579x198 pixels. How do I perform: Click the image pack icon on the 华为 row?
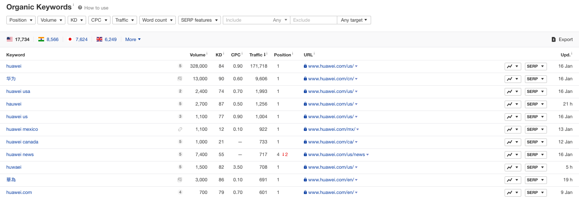click(180, 79)
